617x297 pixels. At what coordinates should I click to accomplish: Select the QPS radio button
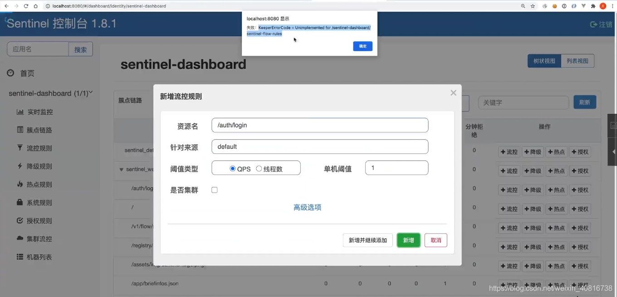(x=233, y=169)
